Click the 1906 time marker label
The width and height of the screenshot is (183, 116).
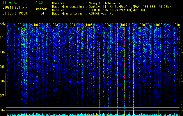tap(107, 25)
